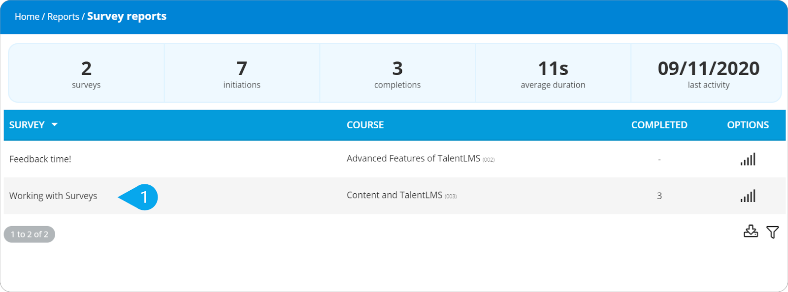788x292 pixels.
Task: Open the Feedback time! survey row
Action: (40, 159)
